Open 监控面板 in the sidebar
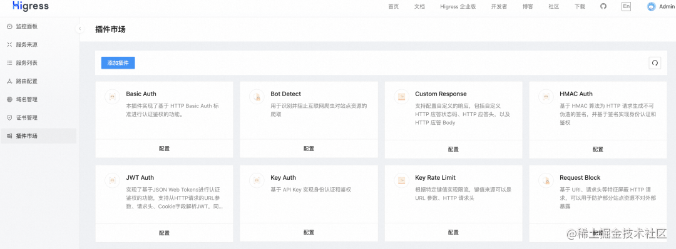This screenshot has height=249, width=676. click(x=38, y=26)
